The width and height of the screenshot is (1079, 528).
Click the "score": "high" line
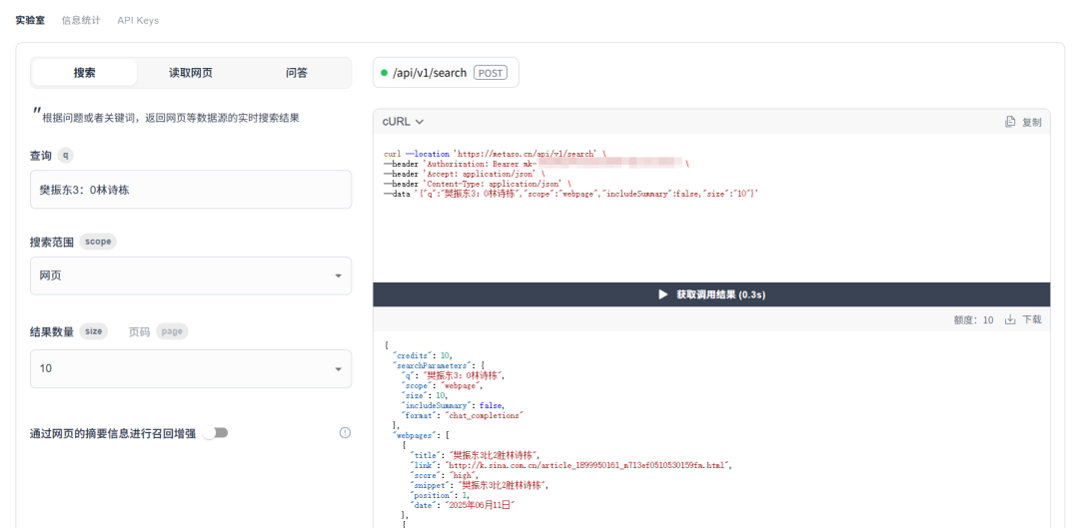pos(443,475)
